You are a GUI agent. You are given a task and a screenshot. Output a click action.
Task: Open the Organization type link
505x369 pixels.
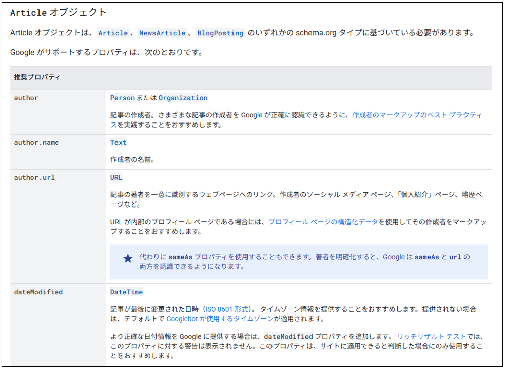tap(183, 98)
